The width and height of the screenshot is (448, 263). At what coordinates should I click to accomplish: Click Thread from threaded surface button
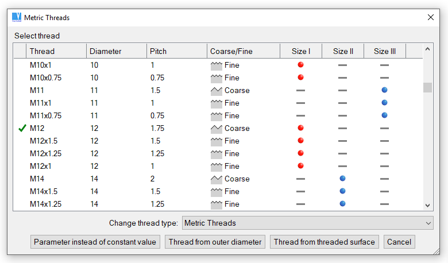(324, 242)
